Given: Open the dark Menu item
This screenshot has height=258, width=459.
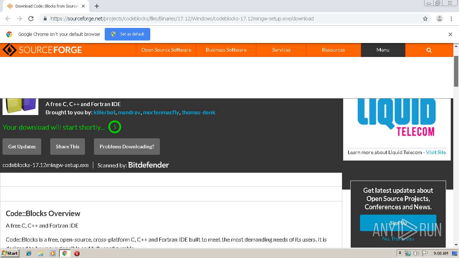Looking at the screenshot, I should [383, 50].
